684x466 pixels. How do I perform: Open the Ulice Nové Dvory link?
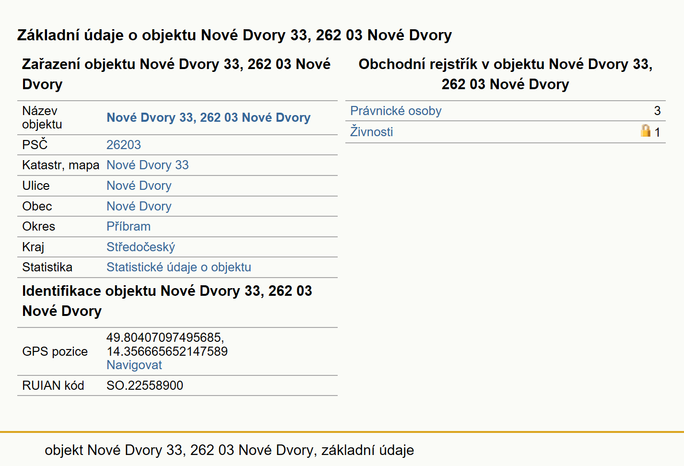coord(139,186)
